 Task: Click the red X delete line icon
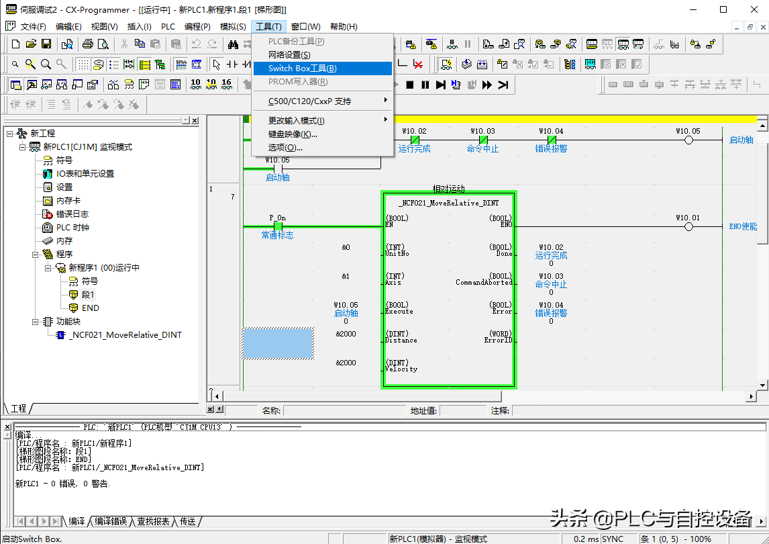pos(418,64)
